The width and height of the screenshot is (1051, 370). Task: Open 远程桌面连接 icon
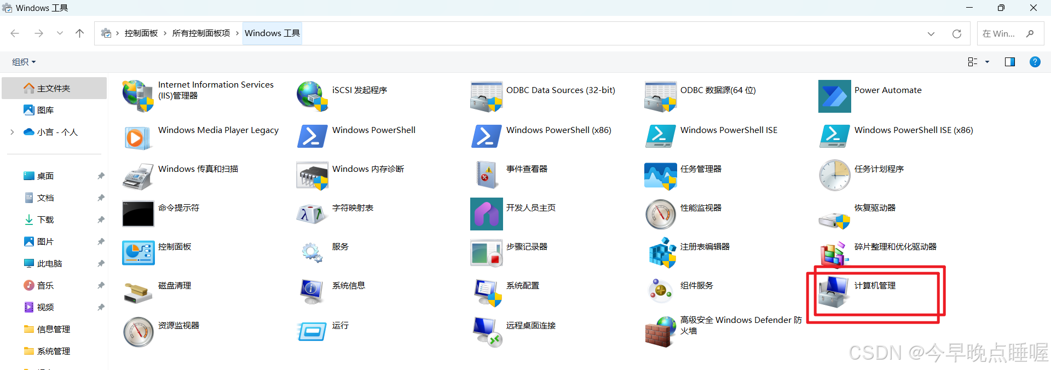[487, 332]
